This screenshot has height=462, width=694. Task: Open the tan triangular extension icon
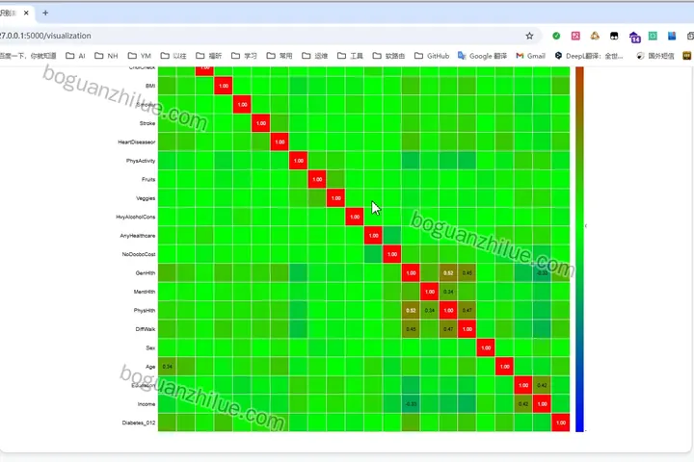[595, 36]
